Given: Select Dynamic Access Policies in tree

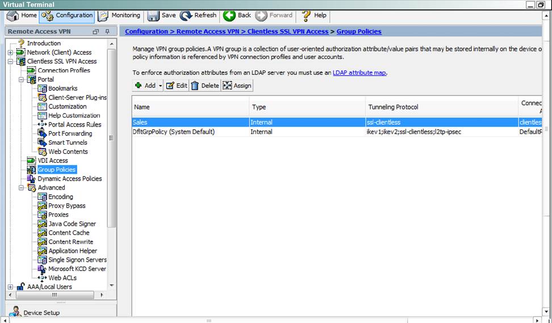Looking at the screenshot, I should click(x=70, y=179).
